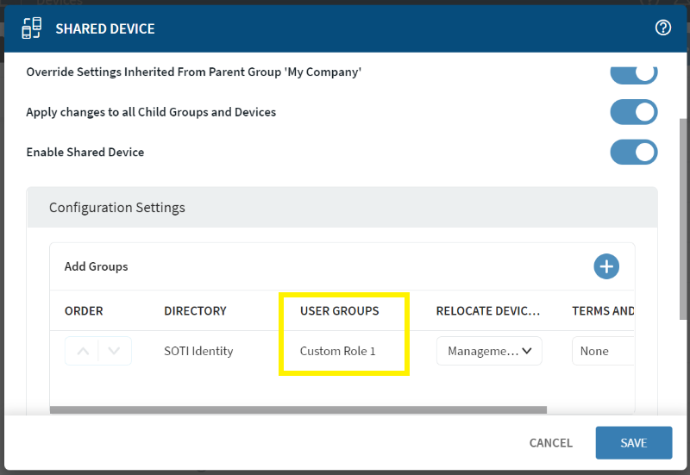
Task: Add a group with the plus icon
Action: [x=606, y=266]
